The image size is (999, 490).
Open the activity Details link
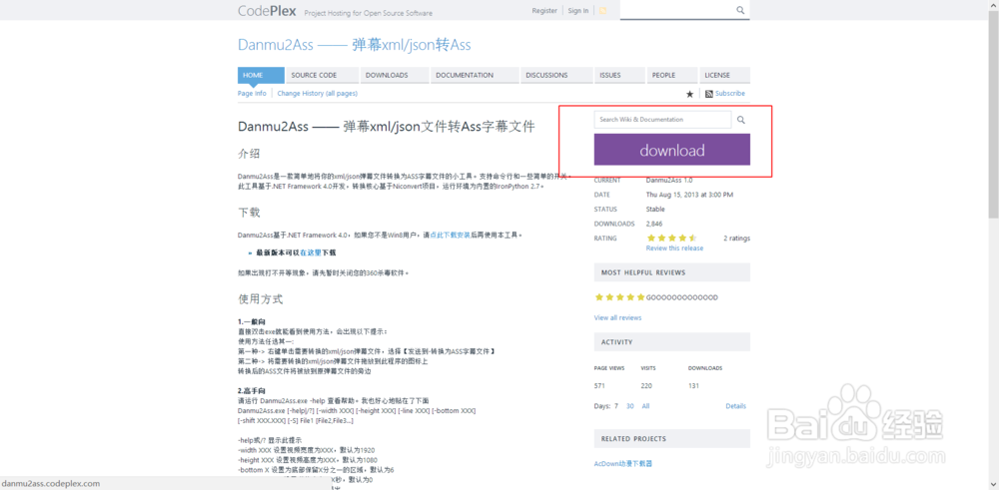coord(736,406)
